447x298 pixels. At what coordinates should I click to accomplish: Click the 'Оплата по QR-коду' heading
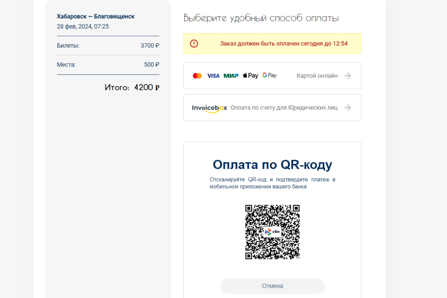click(272, 165)
